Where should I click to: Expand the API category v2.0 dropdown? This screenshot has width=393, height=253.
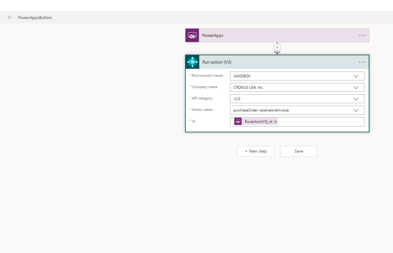click(356, 99)
